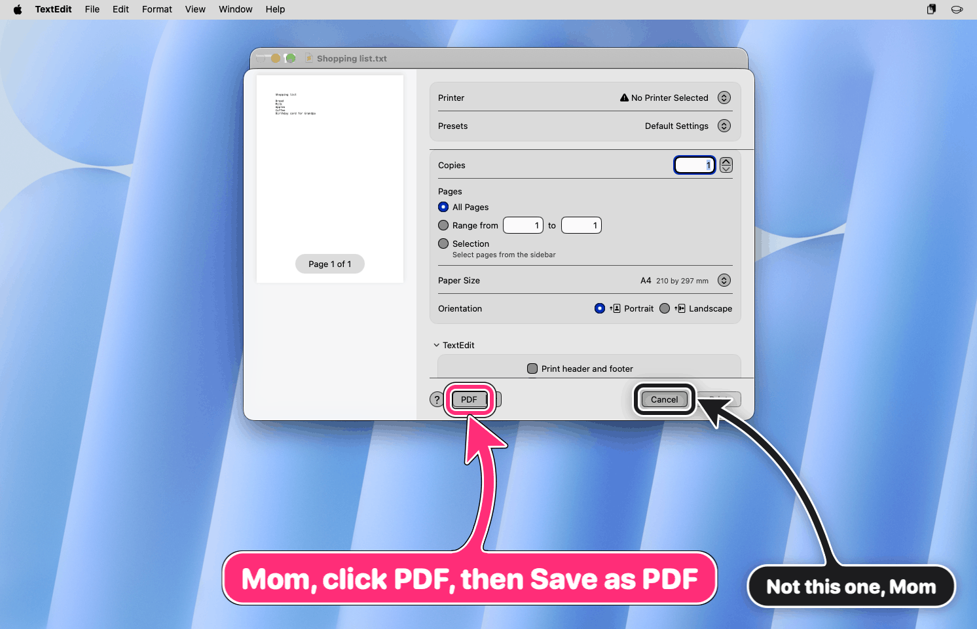Click the 'Select pages from the sidebar' hint text

[x=504, y=255]
